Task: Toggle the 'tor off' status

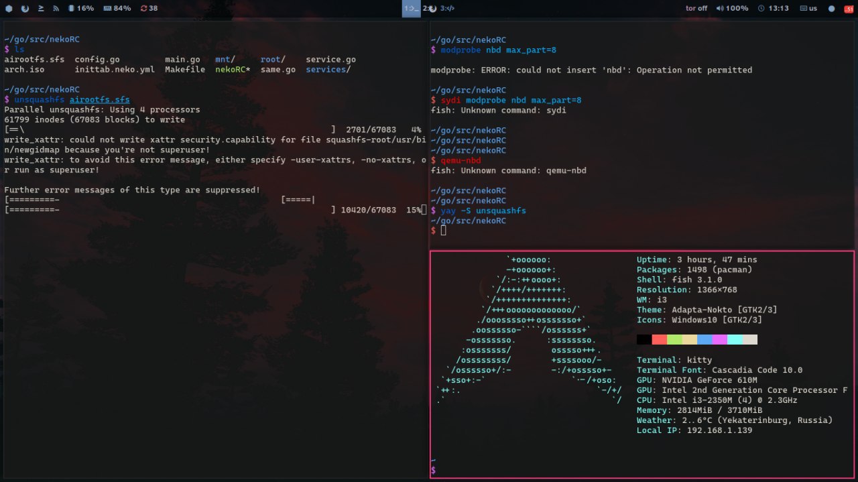Action: pos(696,9)
